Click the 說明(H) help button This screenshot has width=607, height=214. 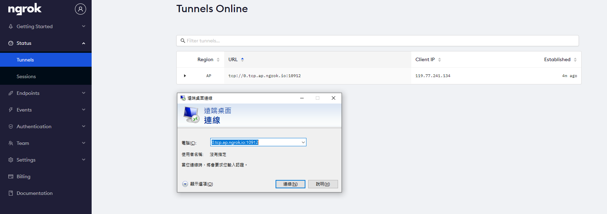click(323, 184)
